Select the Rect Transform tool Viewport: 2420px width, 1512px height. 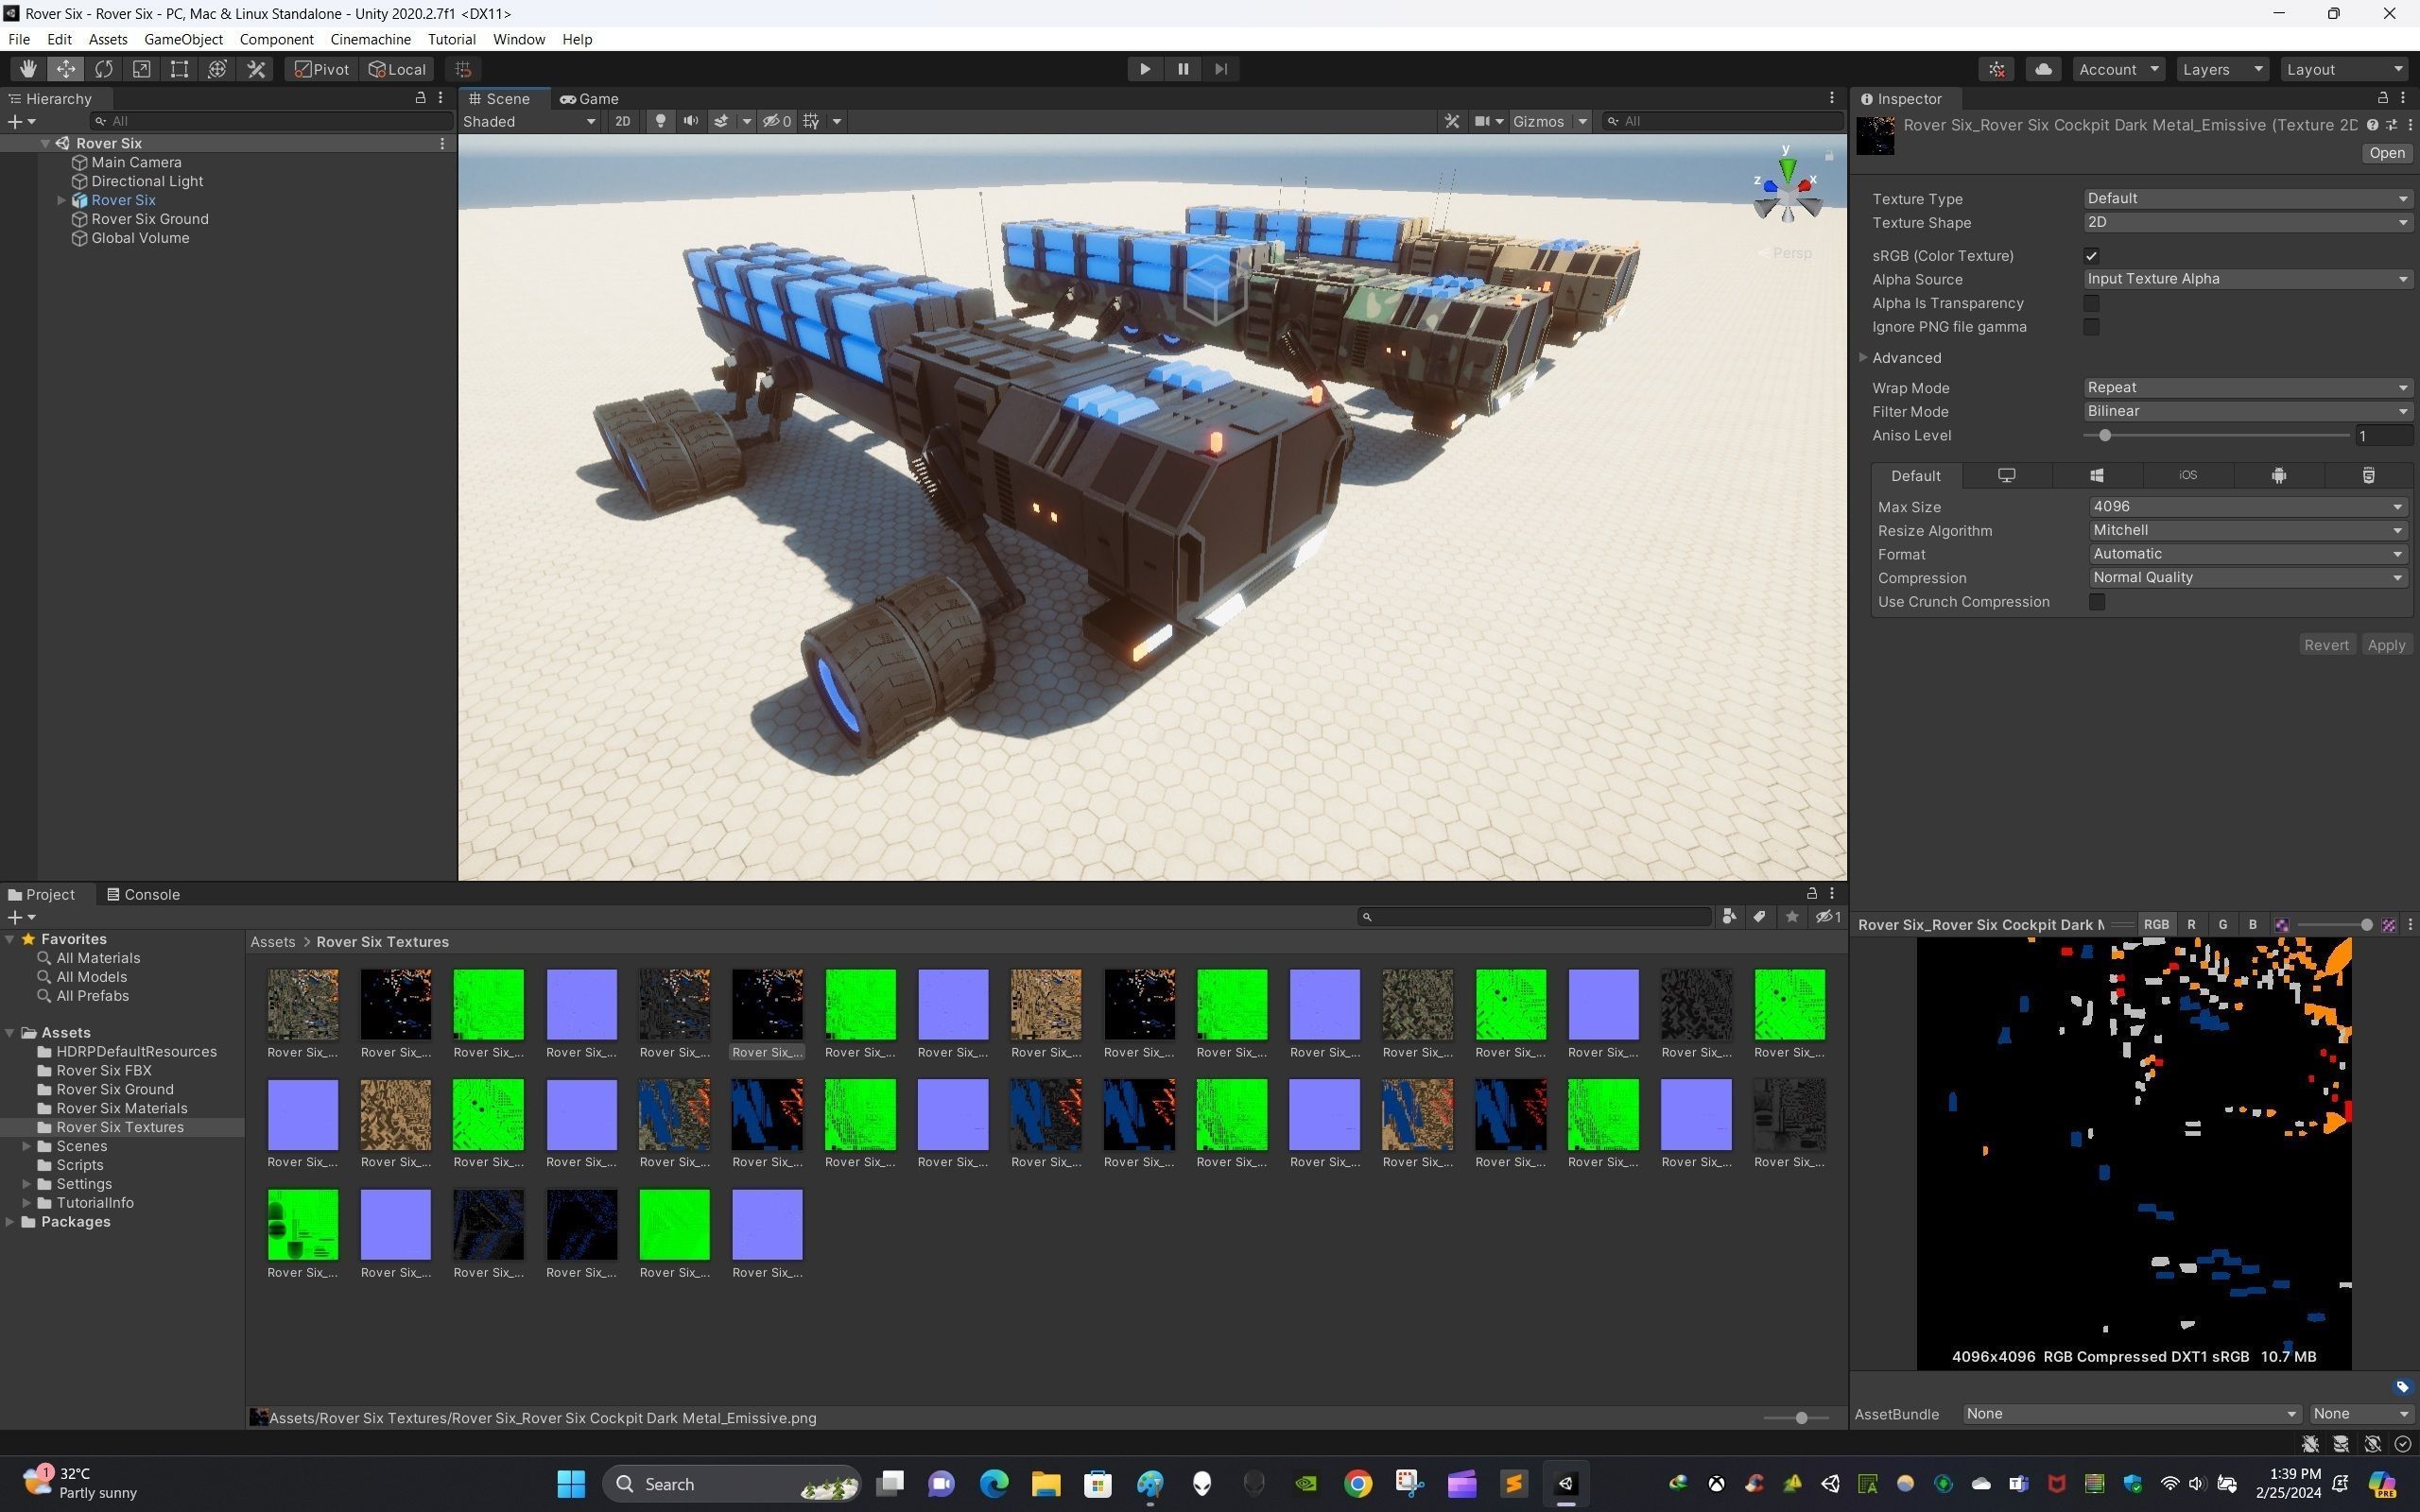point(179,69)
